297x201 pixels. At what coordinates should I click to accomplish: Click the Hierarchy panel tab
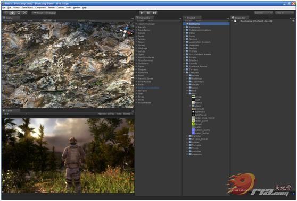[144, 18]
